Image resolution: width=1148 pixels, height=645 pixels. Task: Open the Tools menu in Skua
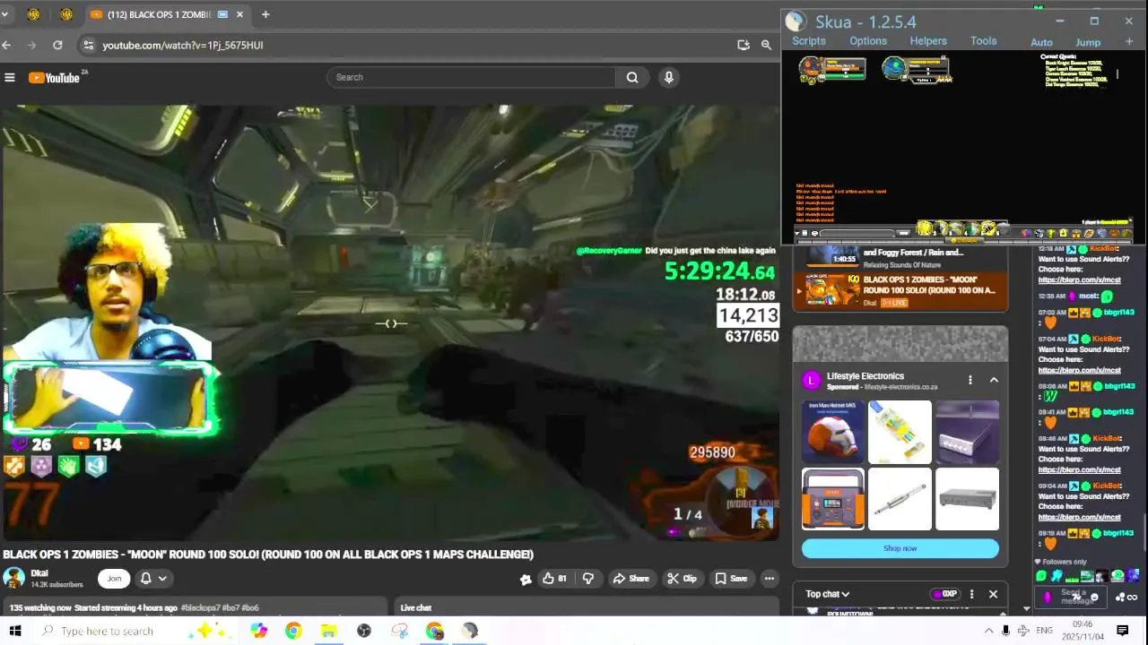click(x=984, y=41)
